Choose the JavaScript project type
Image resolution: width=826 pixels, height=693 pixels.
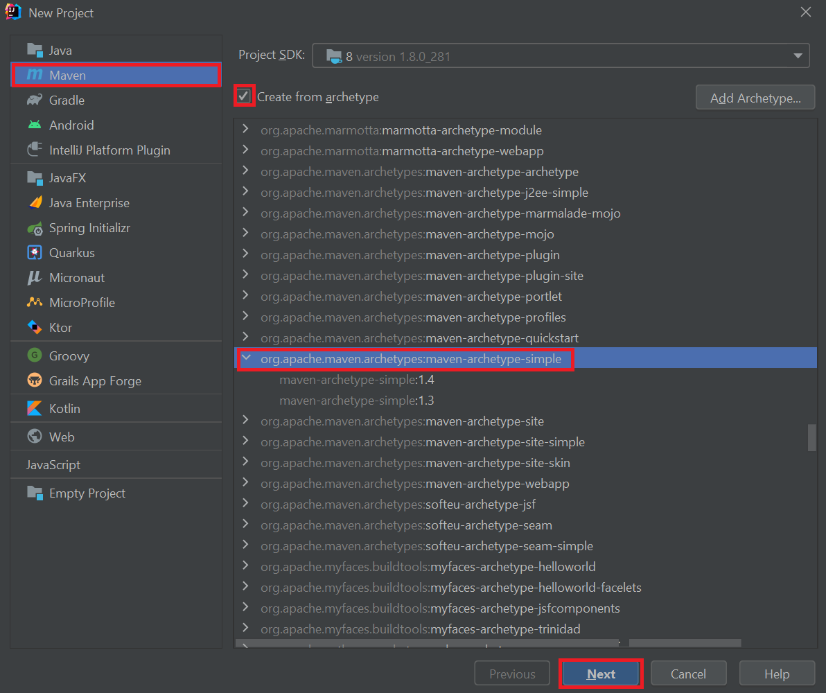(x=116, y=465)
